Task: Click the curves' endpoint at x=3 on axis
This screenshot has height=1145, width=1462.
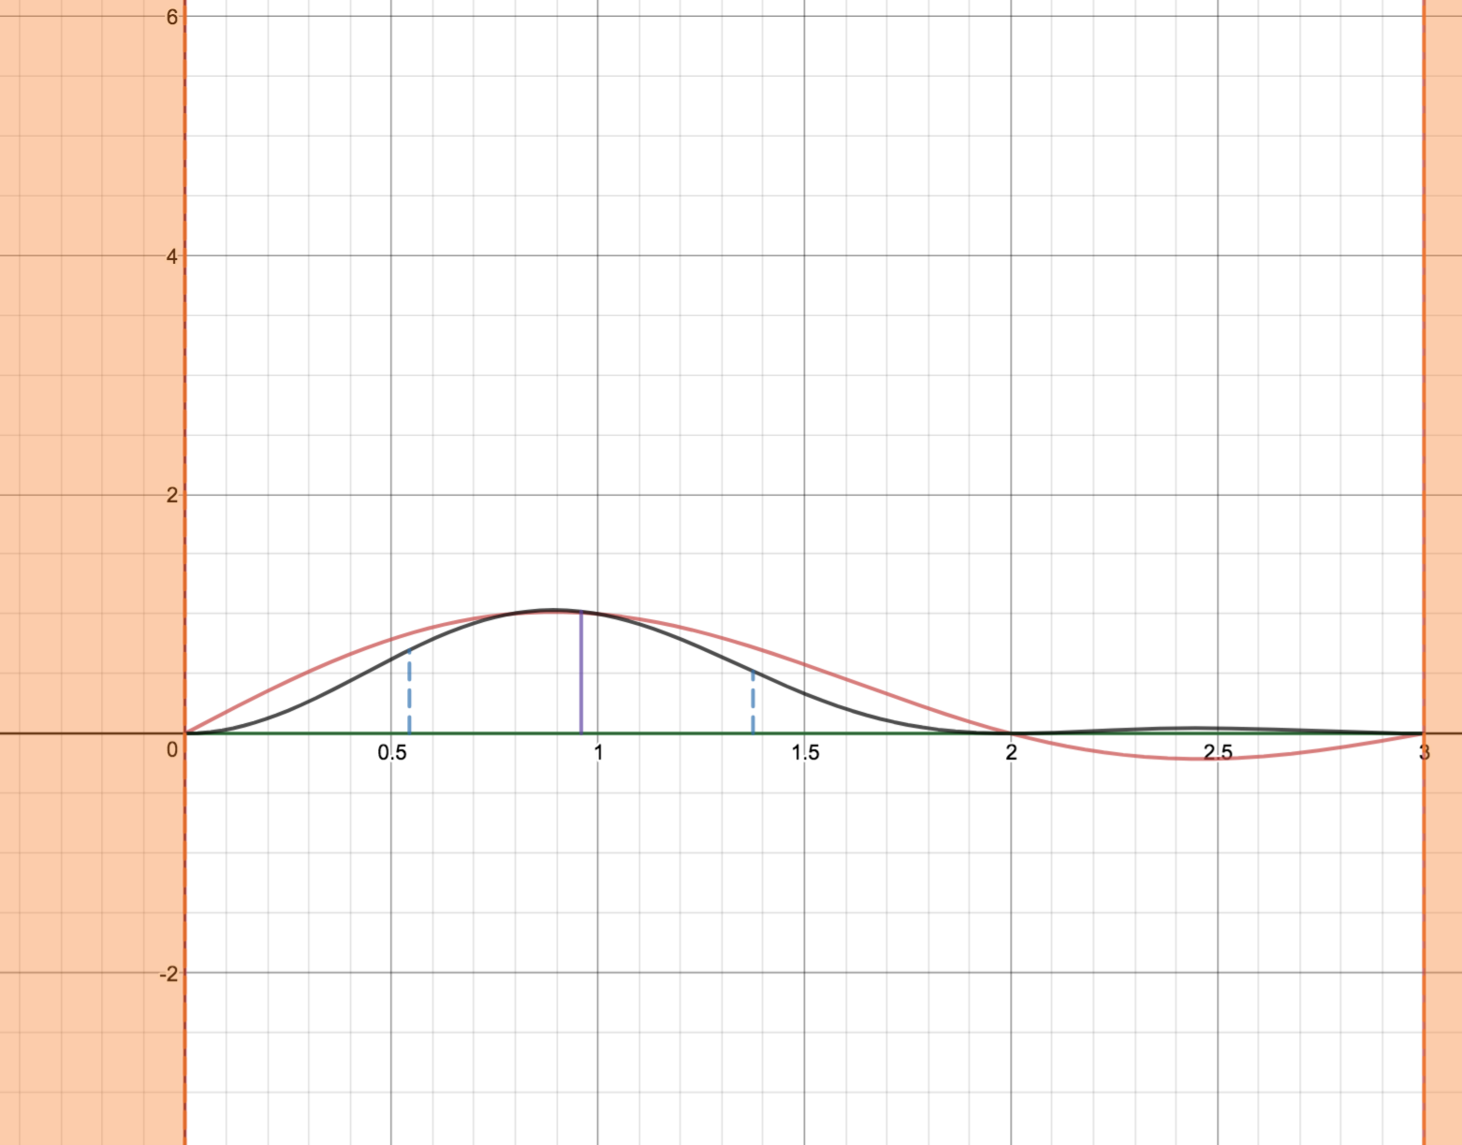Action: tap(1424, 733)
